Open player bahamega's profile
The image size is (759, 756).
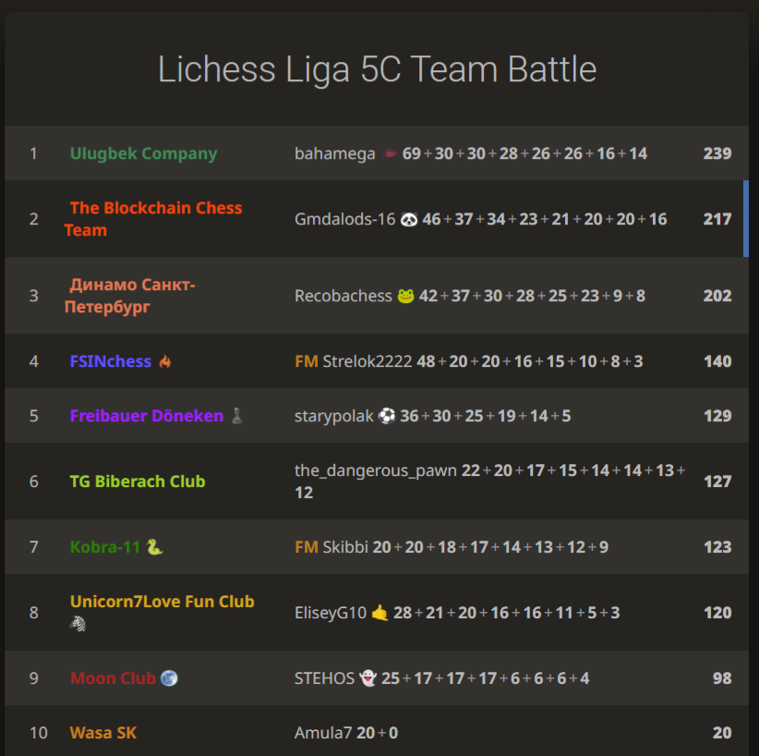335,153
